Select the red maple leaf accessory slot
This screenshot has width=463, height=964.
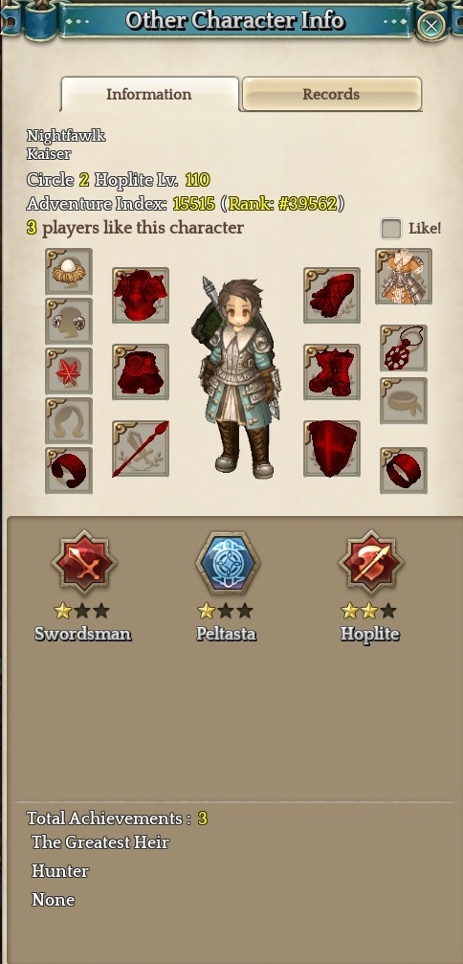pos(69,370)
